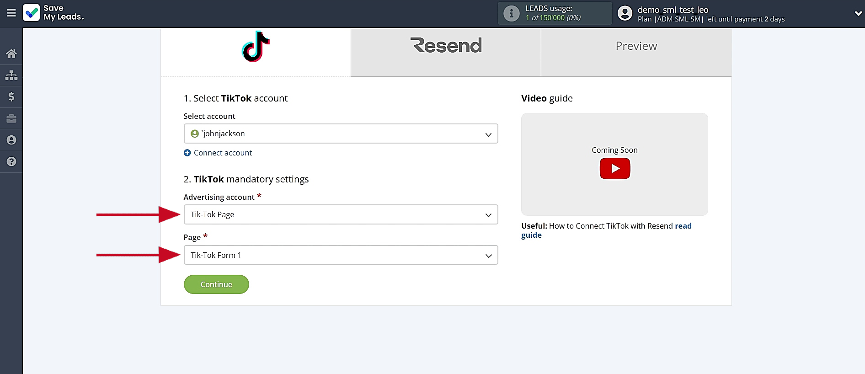Open the profile icon in sidebar
This screenshot has width=865, height=374.
coord(11,140)
